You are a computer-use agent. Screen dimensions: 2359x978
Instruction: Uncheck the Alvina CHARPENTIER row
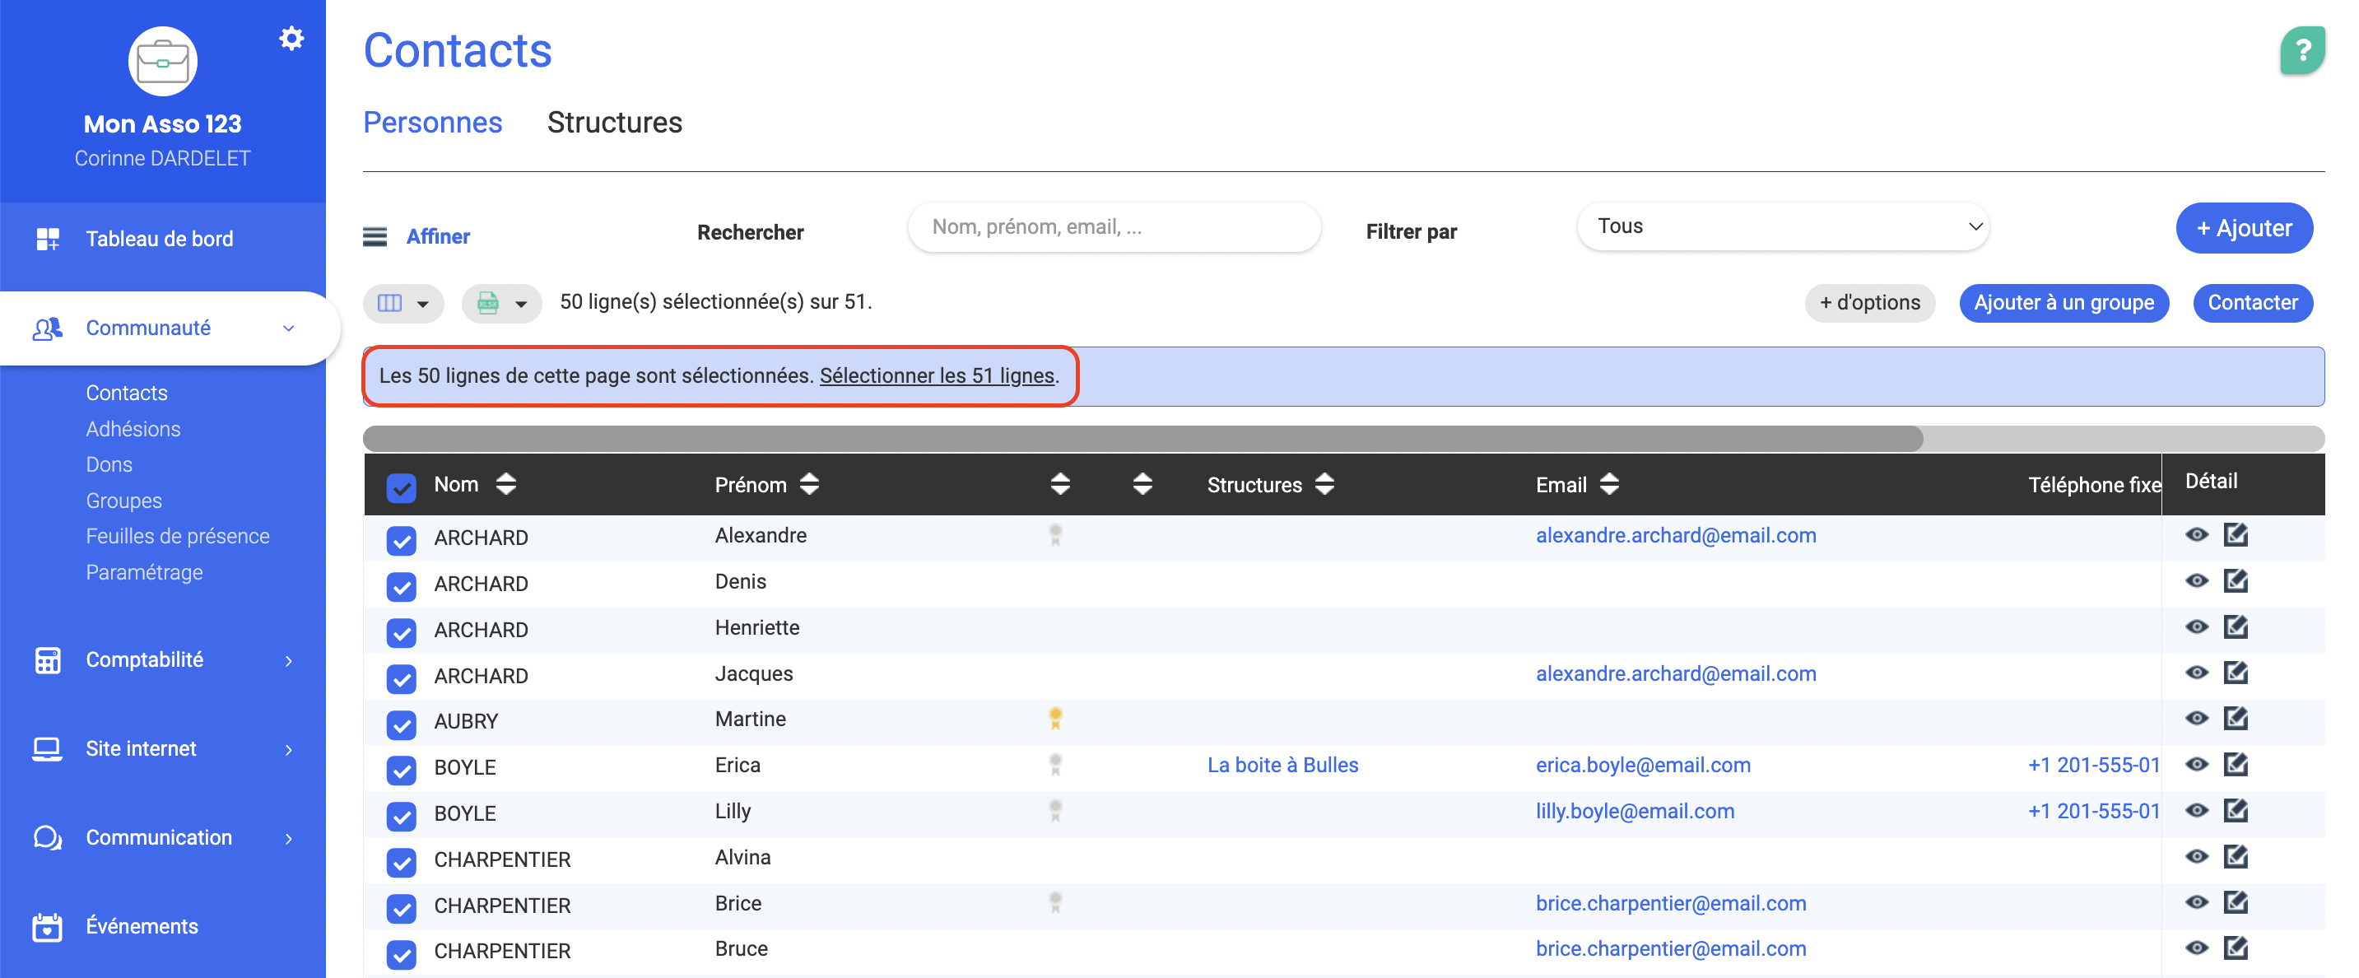[401, 862]
